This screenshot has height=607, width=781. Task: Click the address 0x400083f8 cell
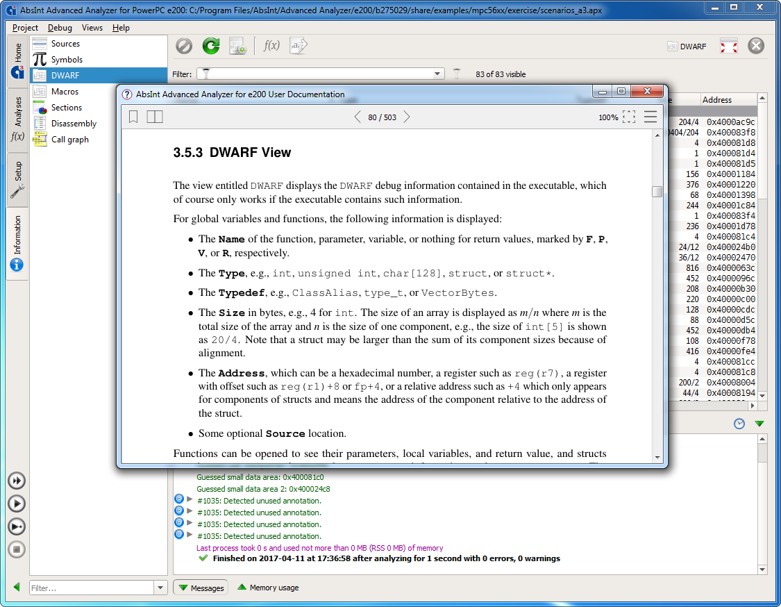[x=731, y=133]
